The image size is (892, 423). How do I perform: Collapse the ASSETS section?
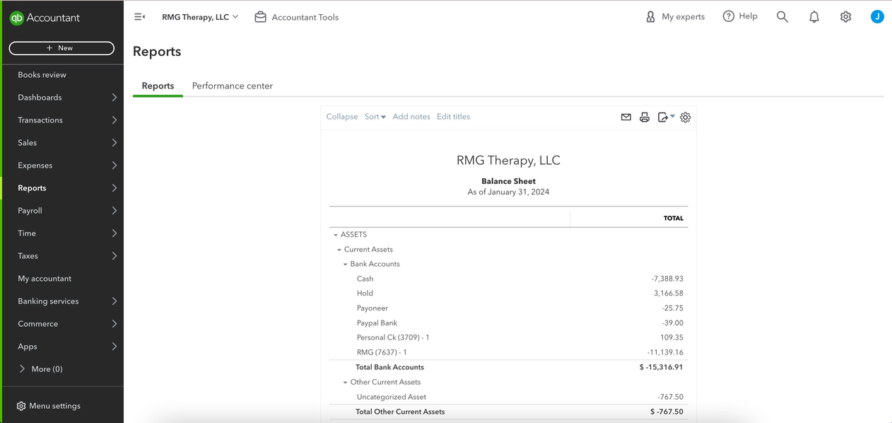pyautogui.click(x=336, y=235)
